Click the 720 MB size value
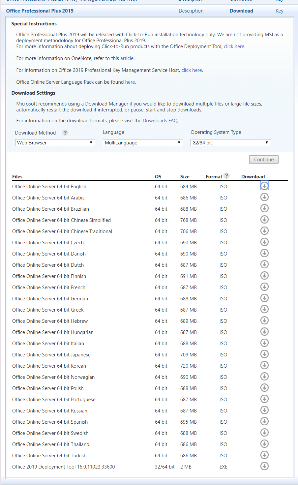Image resolution: width=298 pixels, height=485 pixels. (x=189, y=366)
